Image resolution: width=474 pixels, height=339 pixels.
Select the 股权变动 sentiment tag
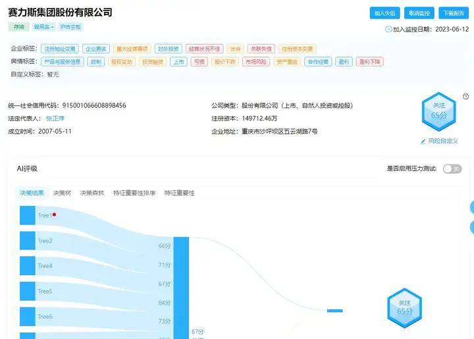pos(122,62)
